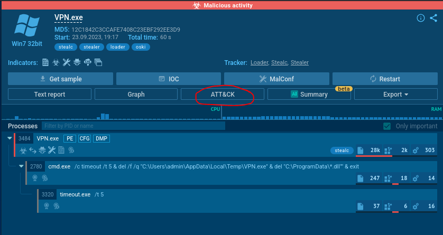Screen dimensions: 443x235
Task: Open the ATT&CK matrix view
Action: [x=222, y=95]
